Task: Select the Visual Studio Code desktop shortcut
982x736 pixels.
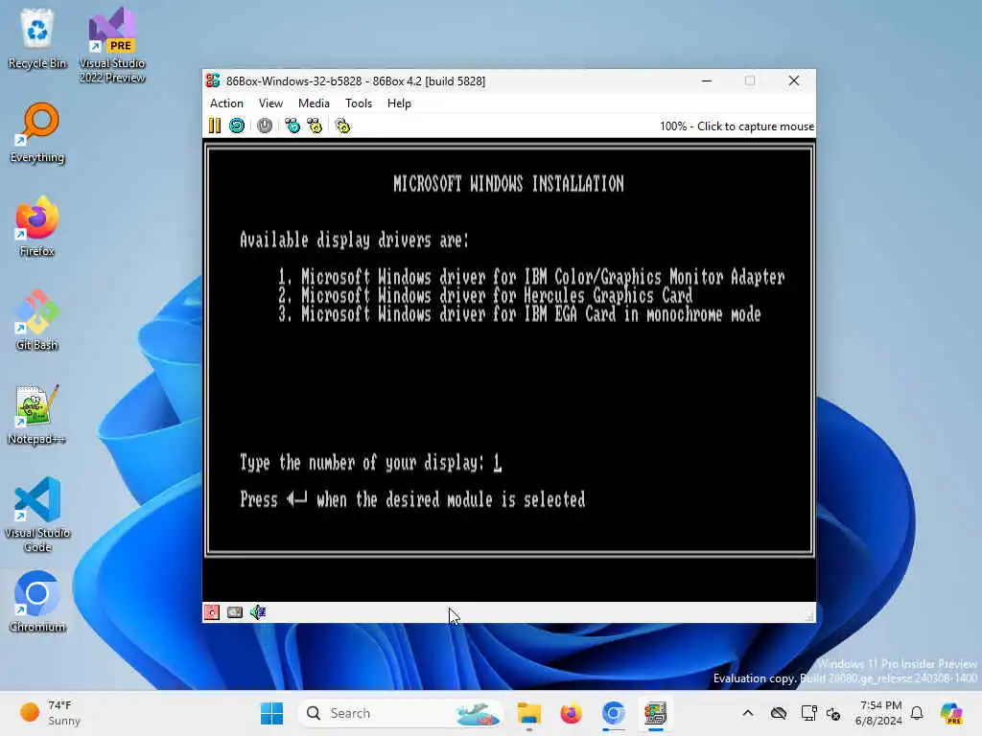Action: click(x=37, y=515)
